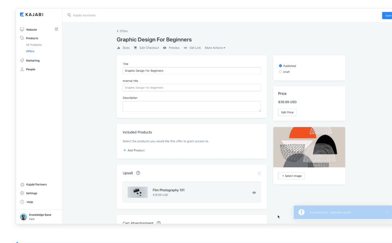Viewport: 392px width, 243px height.
Task: Click the offer cover image thumbnail
Action: point(309,147)
